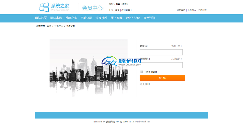Click the city skyline image
Screen dimensions: 243x125
coord(88,68)
